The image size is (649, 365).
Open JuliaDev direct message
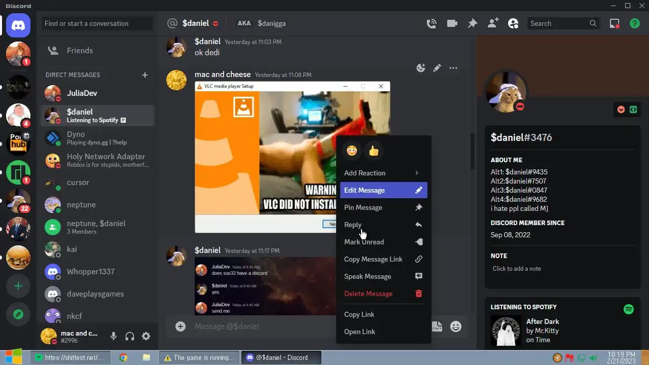click(x=97, y=93)
